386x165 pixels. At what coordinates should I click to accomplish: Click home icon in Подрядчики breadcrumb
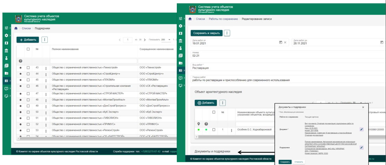coord(16,28)
